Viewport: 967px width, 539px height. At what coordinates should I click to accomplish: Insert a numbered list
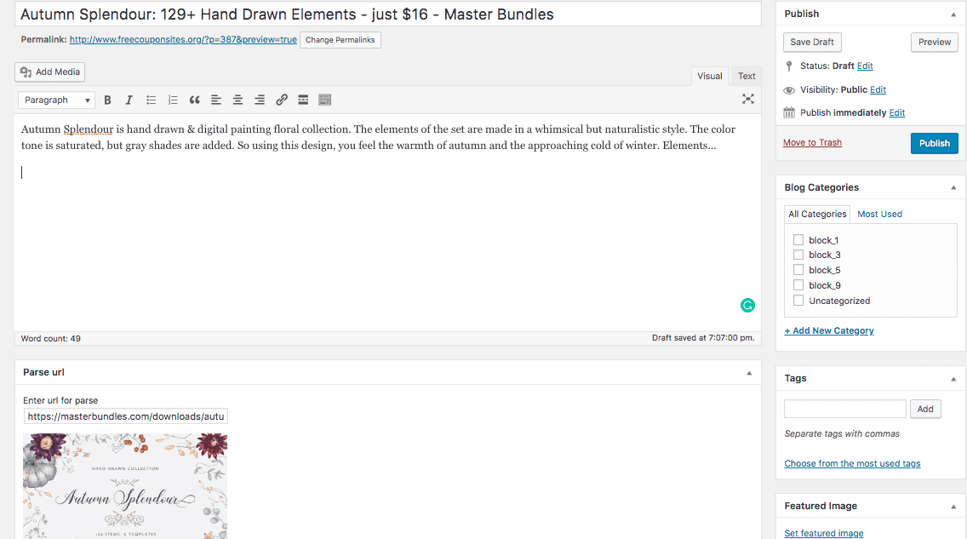coord(173,100)
